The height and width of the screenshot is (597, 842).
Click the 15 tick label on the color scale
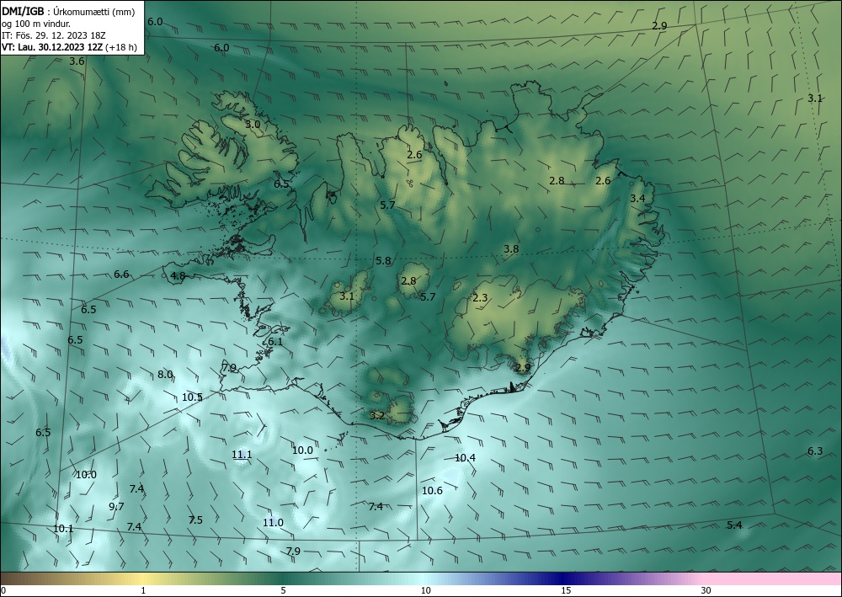click(x=566, y=590)
